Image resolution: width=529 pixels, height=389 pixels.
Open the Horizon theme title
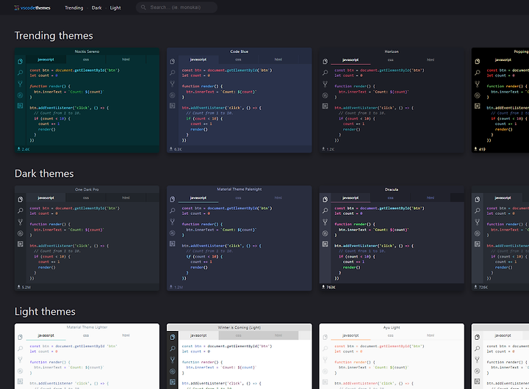[392, 51]
